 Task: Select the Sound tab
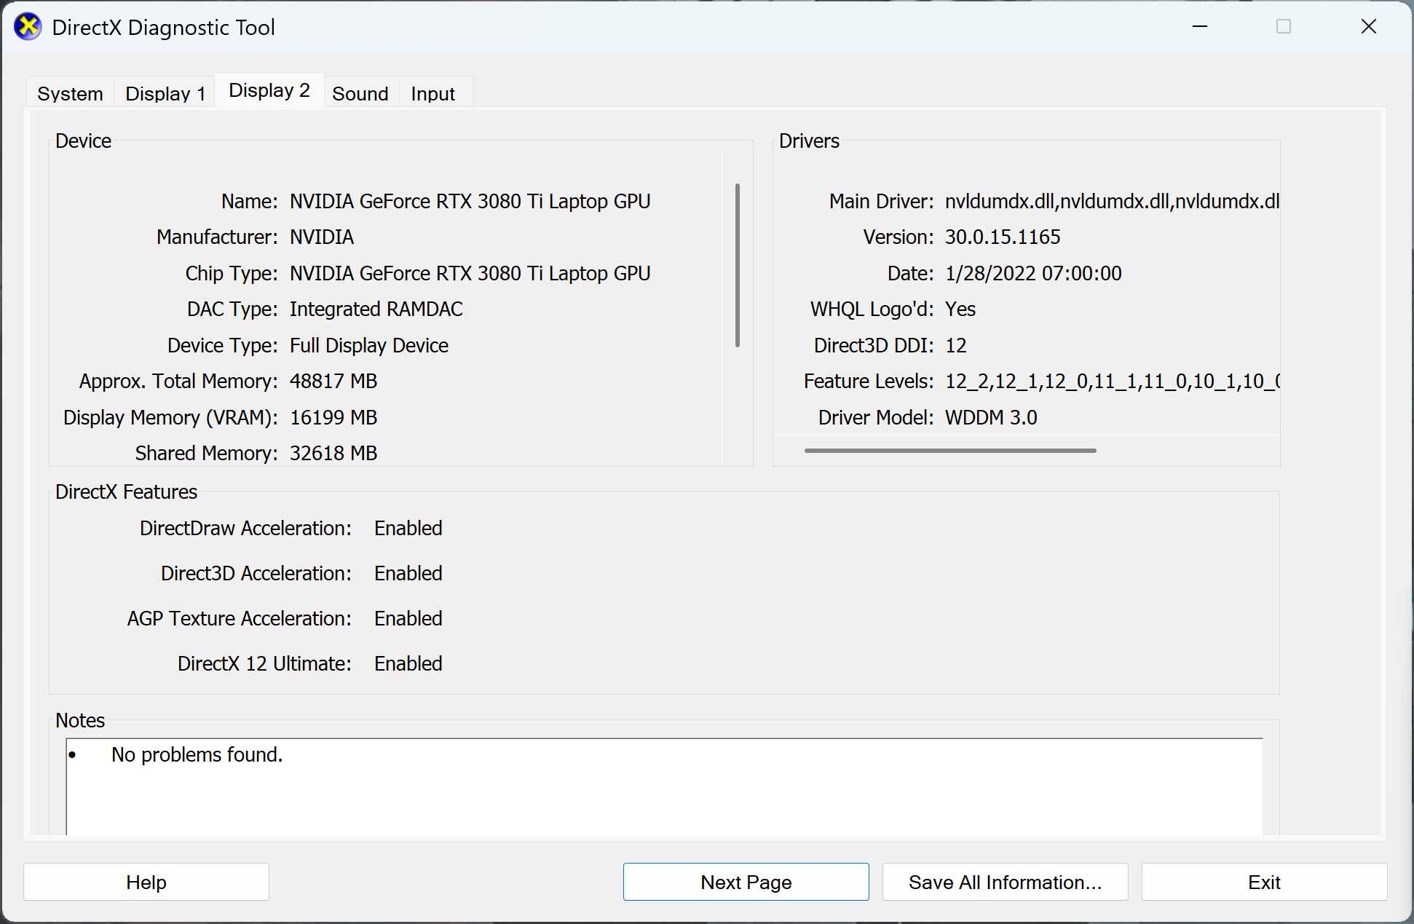pos(360,92)
